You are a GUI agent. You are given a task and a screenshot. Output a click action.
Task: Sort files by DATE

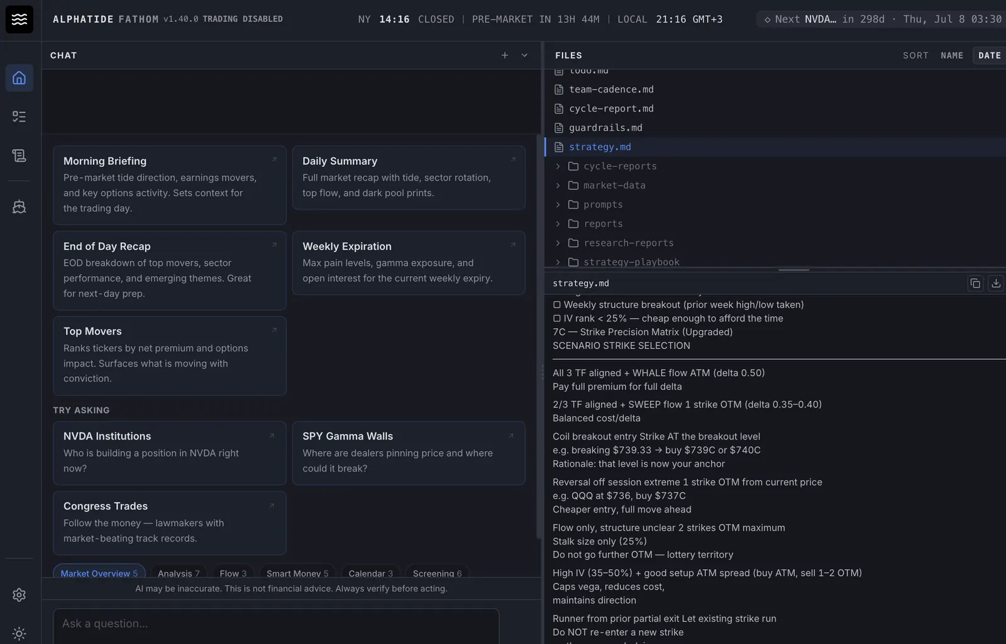(989, 55)
